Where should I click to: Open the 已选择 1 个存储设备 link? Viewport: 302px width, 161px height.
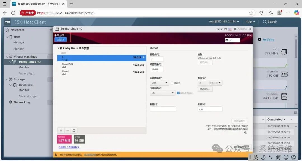69,147
